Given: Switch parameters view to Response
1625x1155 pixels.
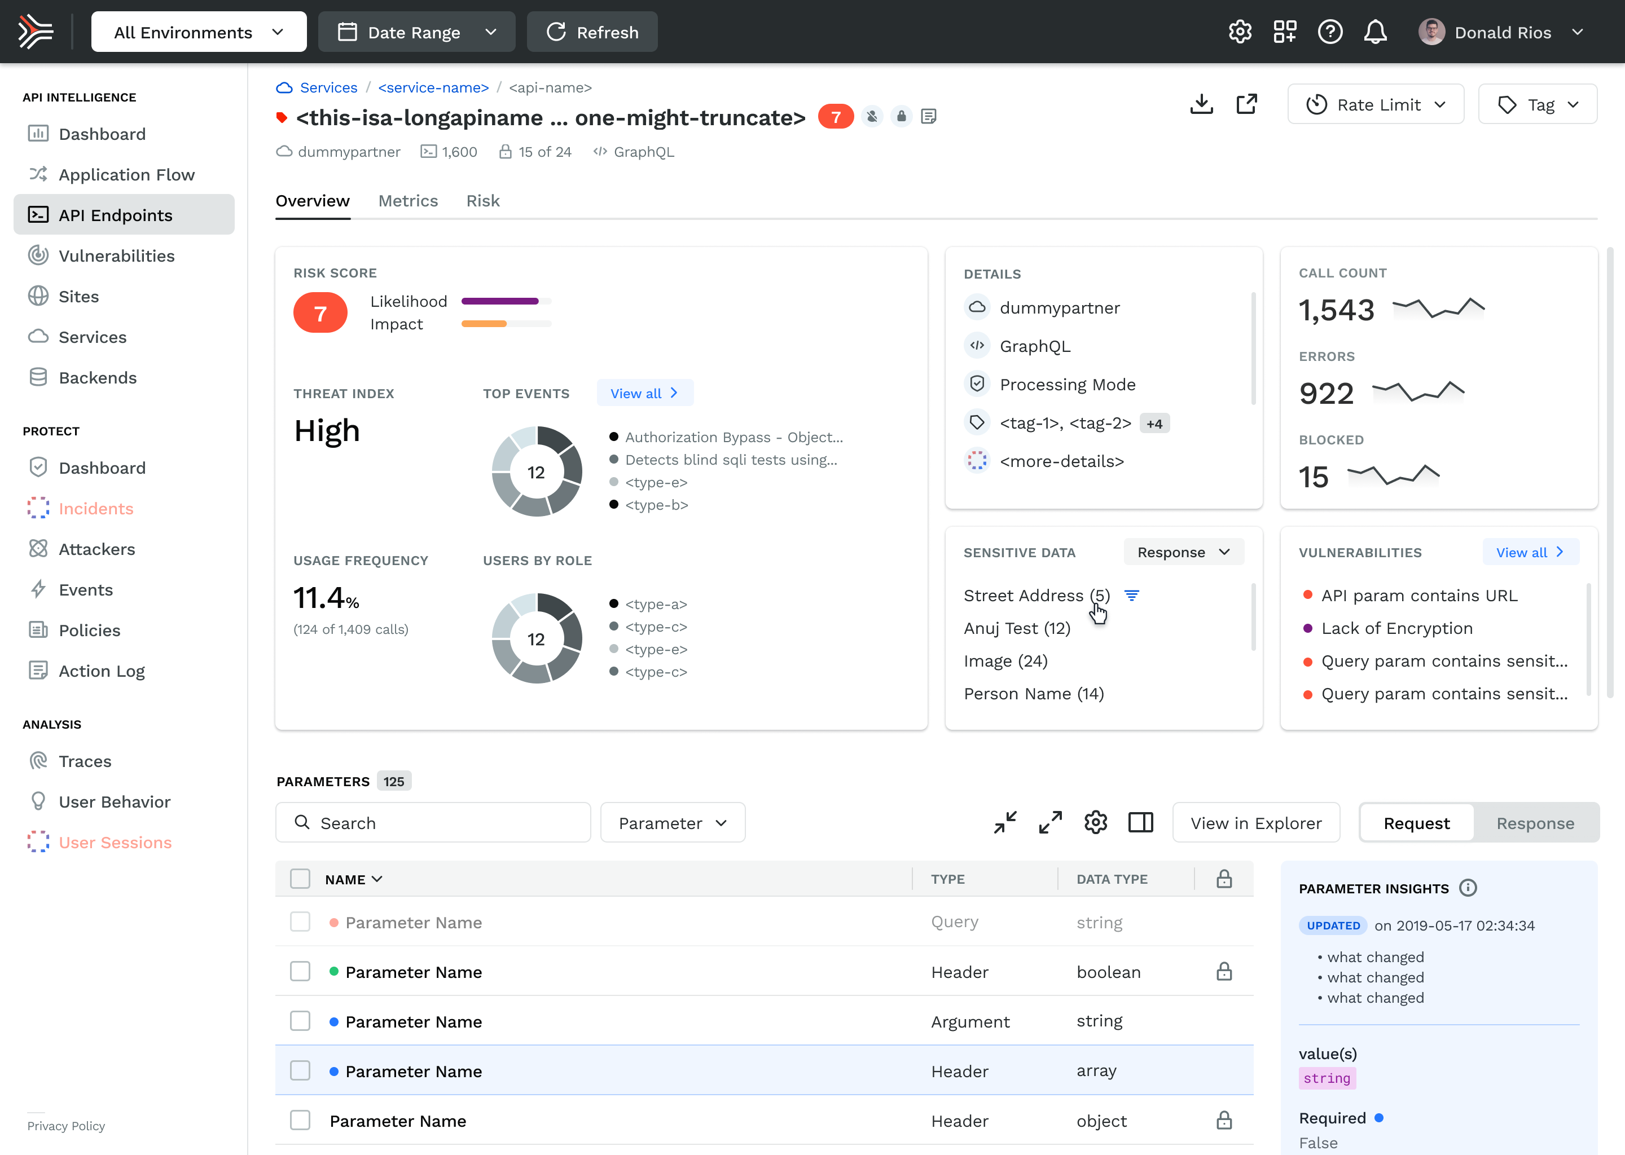Looking at the screenshot, I should pyautogui.click(x=1535, y=823).
